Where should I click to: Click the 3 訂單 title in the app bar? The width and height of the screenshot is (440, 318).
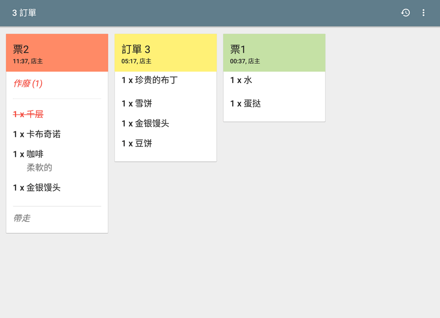point(25,12)
